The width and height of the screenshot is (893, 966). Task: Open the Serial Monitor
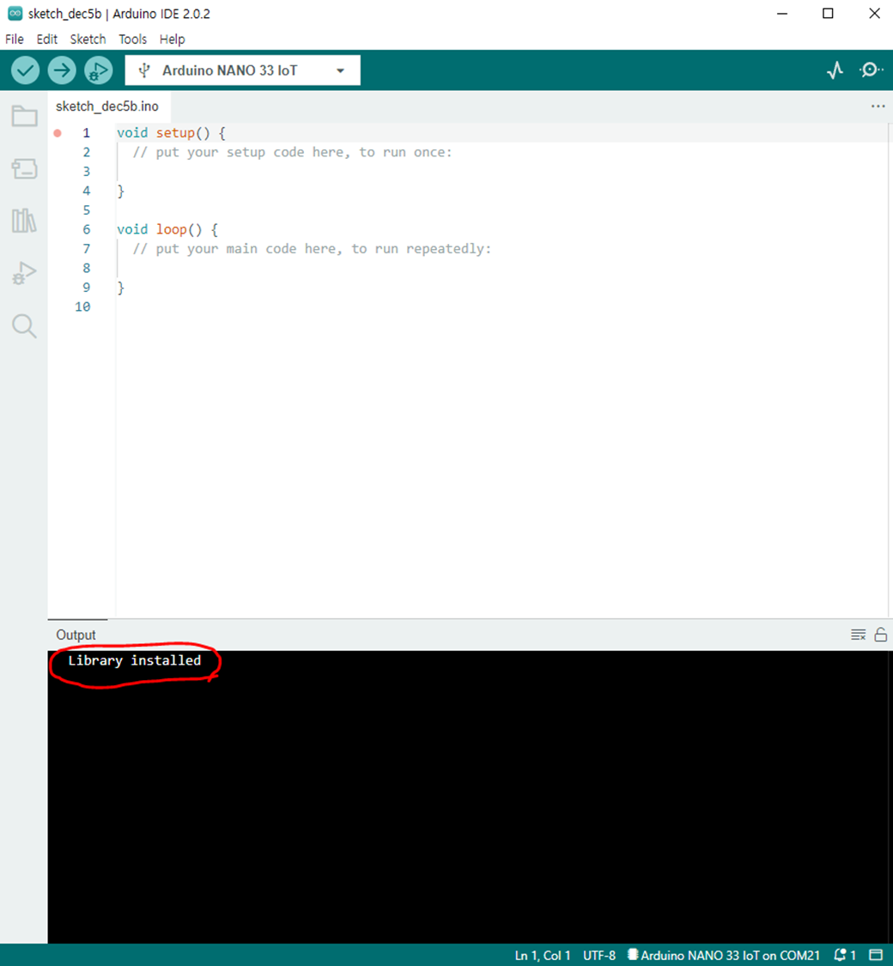pyautogui.click(x=871, y=70)
